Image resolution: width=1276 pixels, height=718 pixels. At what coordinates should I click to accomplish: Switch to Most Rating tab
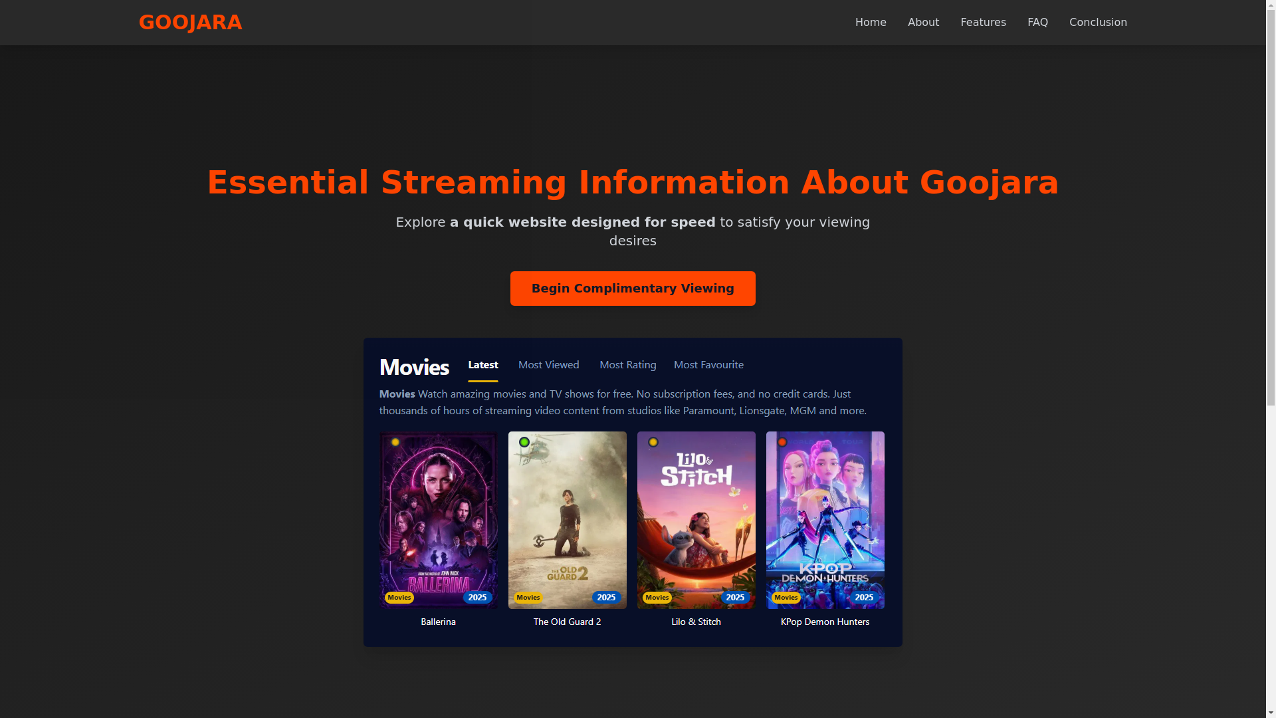pos(628,365)
